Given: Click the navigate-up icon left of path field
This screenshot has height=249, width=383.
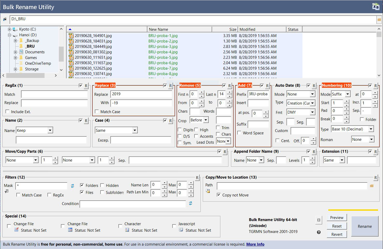Looking at the screenshot, I should tap(5, 19).
